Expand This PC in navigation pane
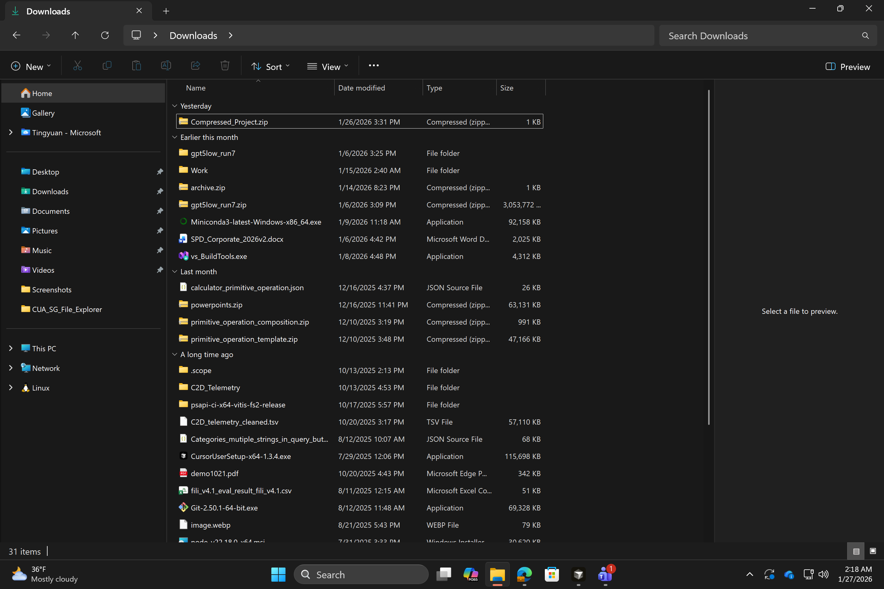The width and height of the screenshot is (884, 589). click(10, 348)
